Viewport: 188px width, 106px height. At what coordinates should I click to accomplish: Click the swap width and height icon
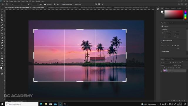click(29, 4)
